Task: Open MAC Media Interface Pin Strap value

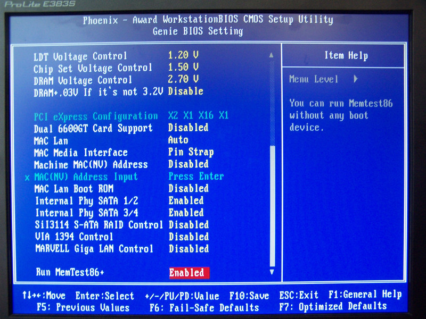Action: [x=191, y=153]
